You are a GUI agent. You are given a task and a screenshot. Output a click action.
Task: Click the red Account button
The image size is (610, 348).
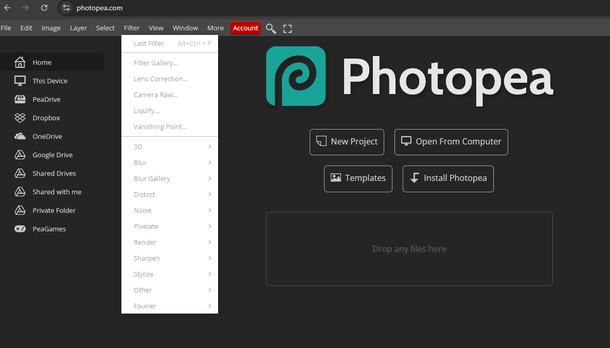click(x=245, y=28)
